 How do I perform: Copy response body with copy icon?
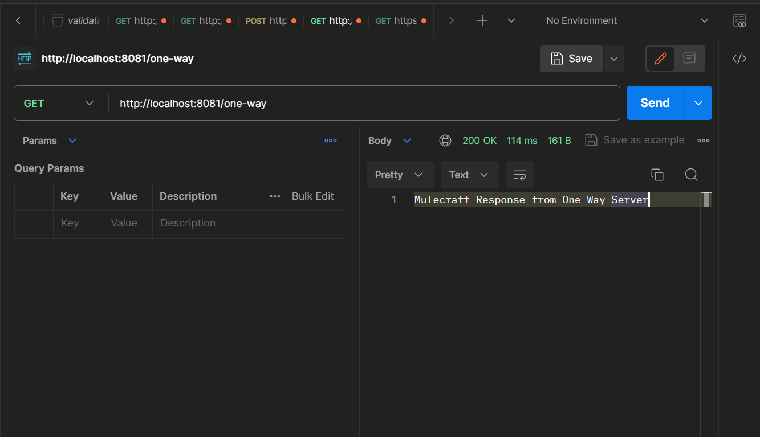pos(657,175)
